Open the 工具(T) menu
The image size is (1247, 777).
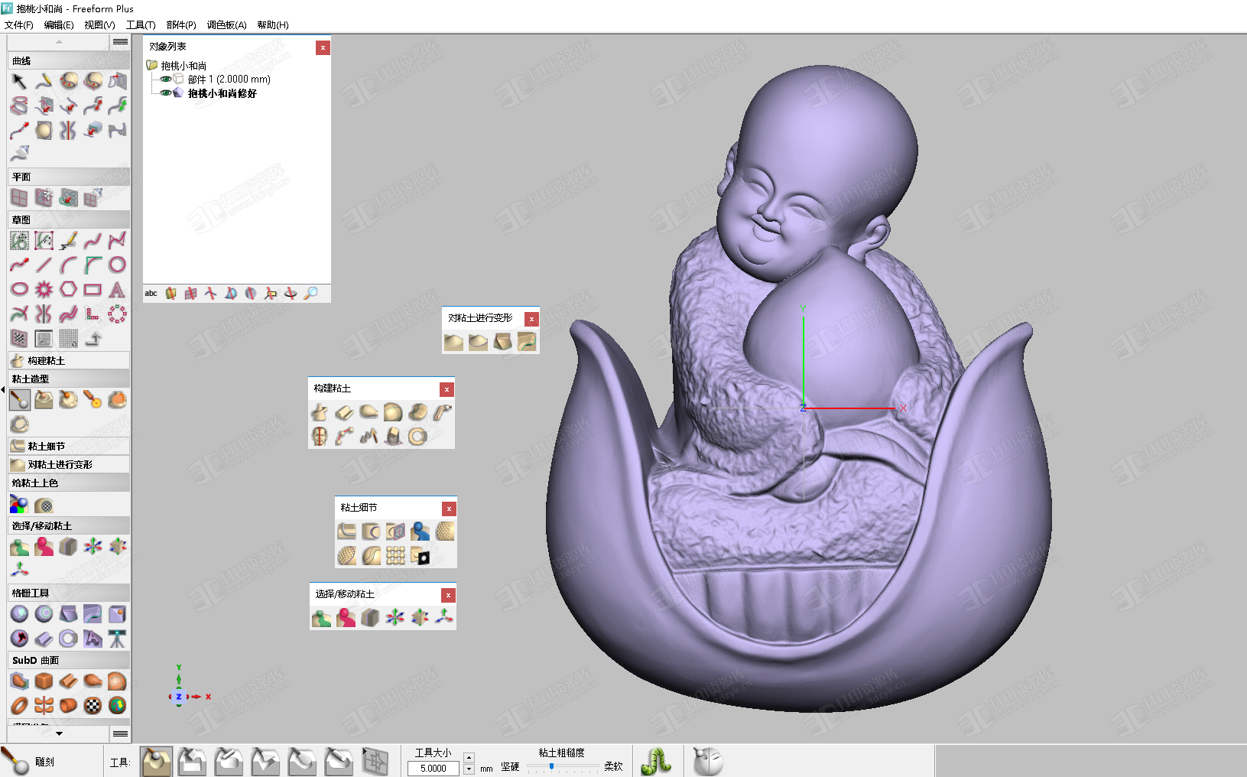(x=141, y=24)
